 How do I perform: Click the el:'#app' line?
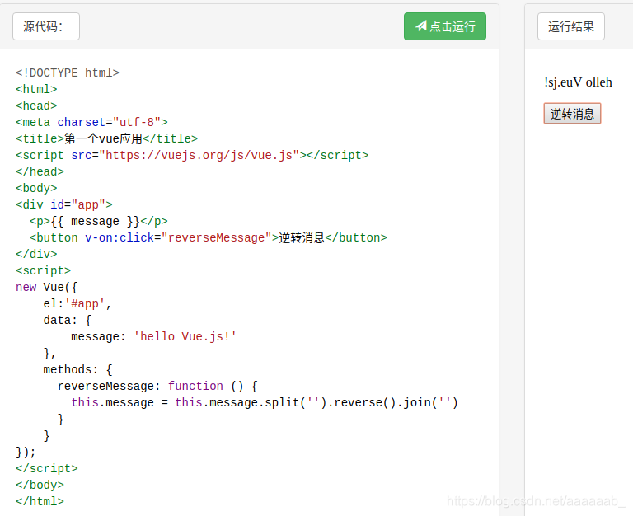(77, 303)
